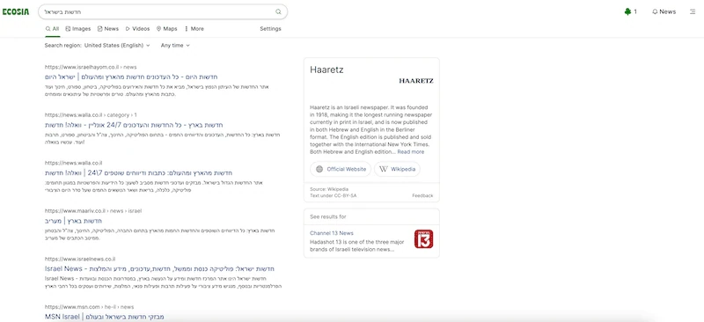Select the All results tab
This screenshot has height=322, width=704.
pyautogui.click(x=53, y=29)
